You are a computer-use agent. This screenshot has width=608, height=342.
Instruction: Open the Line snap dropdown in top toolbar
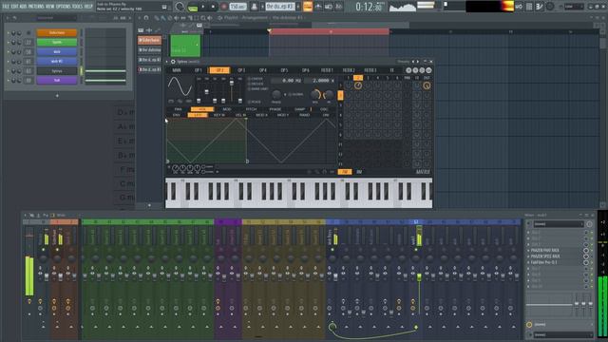[x=574, y=7]
